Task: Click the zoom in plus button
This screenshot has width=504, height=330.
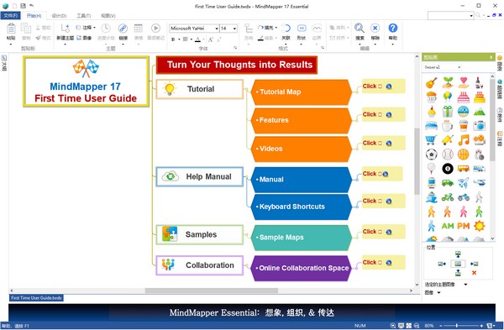Action: pyautogui.click(x=481, y=326)
